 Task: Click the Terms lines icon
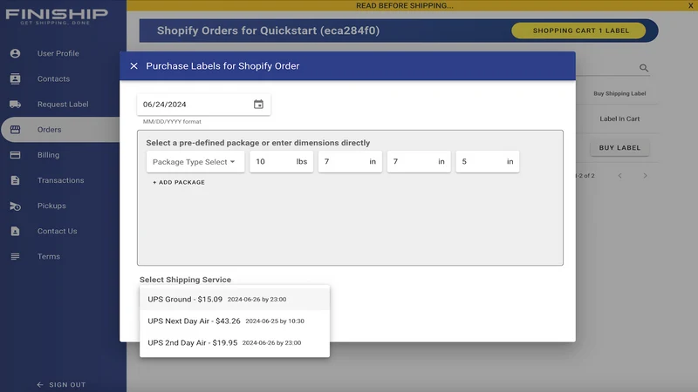tap(15, 256)
